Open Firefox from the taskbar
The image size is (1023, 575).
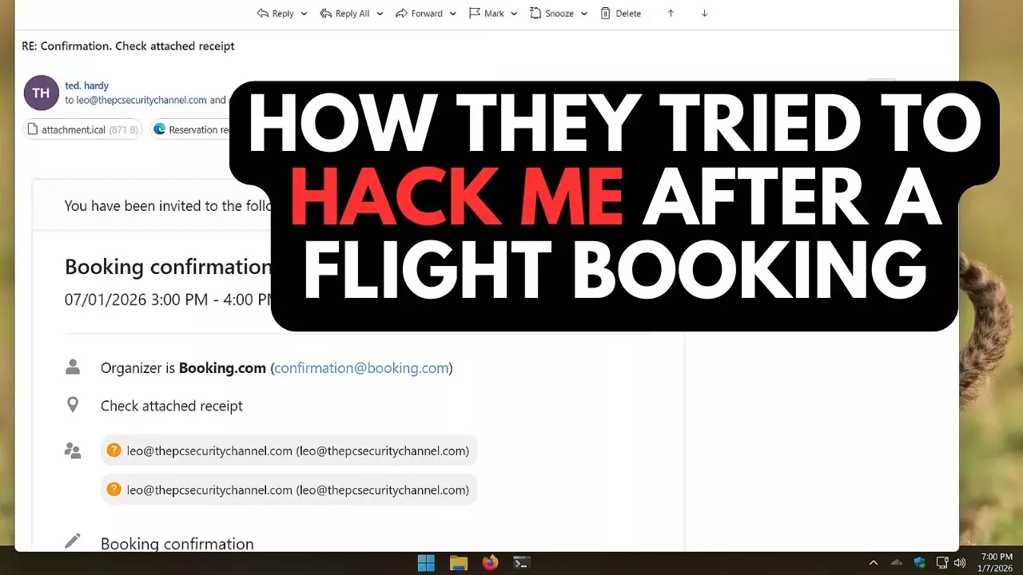tap(490, 563)
